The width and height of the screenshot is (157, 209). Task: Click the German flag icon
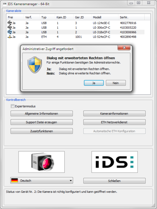[x=15, y=180]
